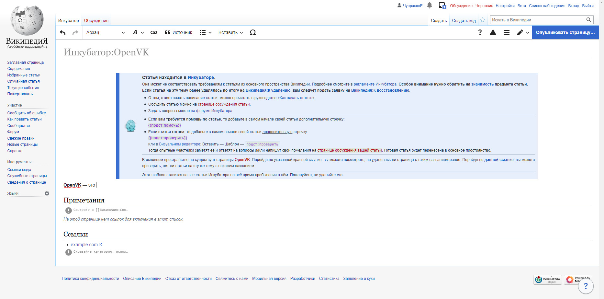Expand the Абзац paragraph format dropdown
Screen dimensions: 604x299
[105, 32]
